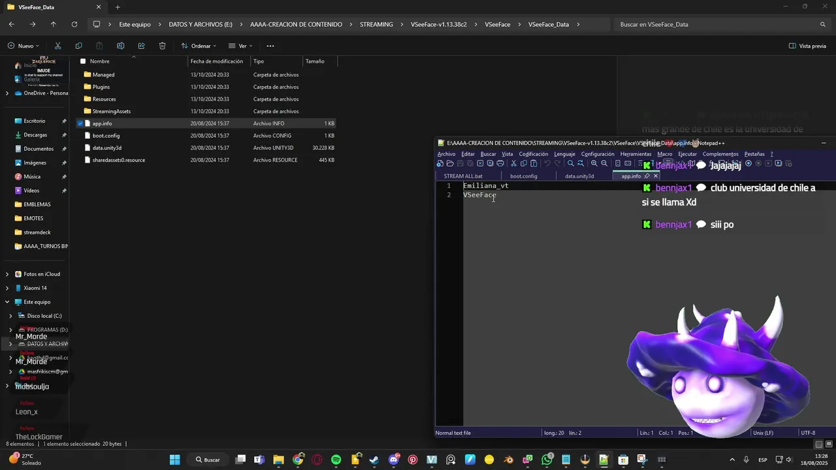The image size is (836, 470).
Task: Click the Print icon in Notepad++ toolbar
Action: (x=500, y=164)
